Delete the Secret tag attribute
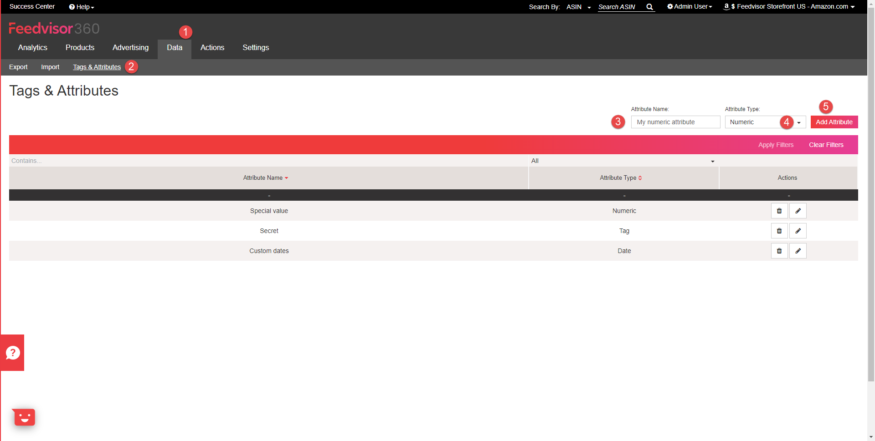This screenshot has width=875, height=441. pyautogui.click(x=779, y=231)
